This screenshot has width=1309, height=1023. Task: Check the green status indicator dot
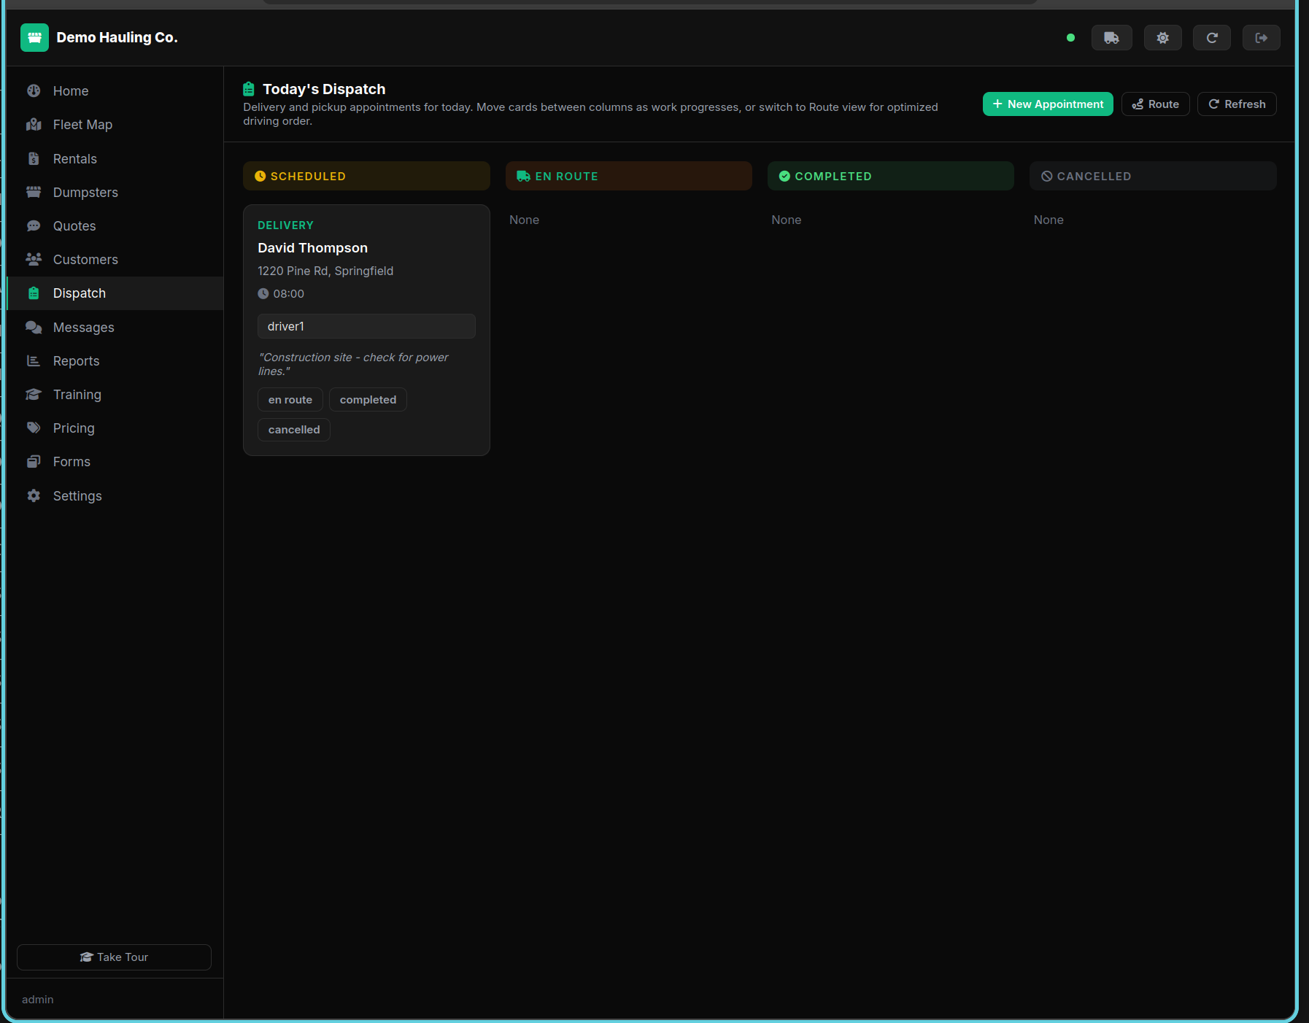tap(1071, 36)
